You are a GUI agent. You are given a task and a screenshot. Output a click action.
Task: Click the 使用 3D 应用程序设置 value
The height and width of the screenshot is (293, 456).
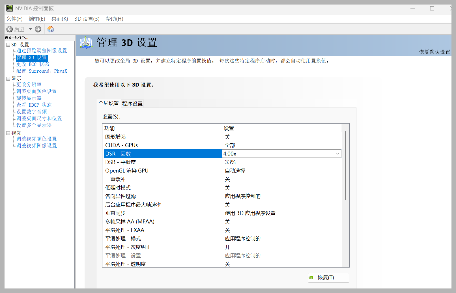250,213
